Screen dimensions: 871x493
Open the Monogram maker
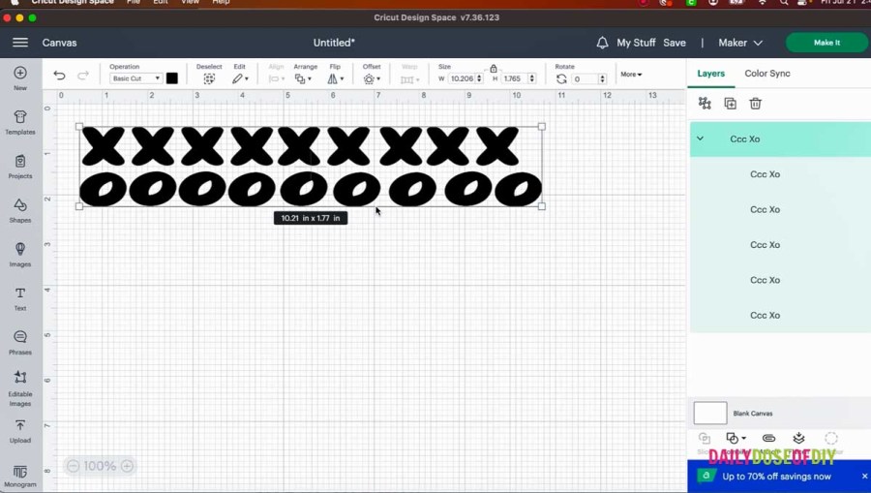(20, 477)
